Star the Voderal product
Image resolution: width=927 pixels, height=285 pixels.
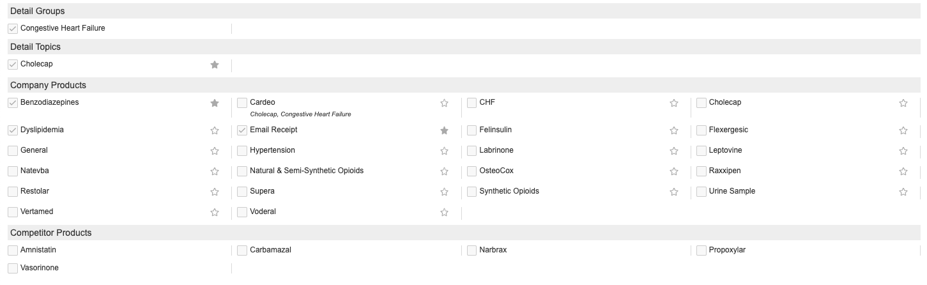444,212
